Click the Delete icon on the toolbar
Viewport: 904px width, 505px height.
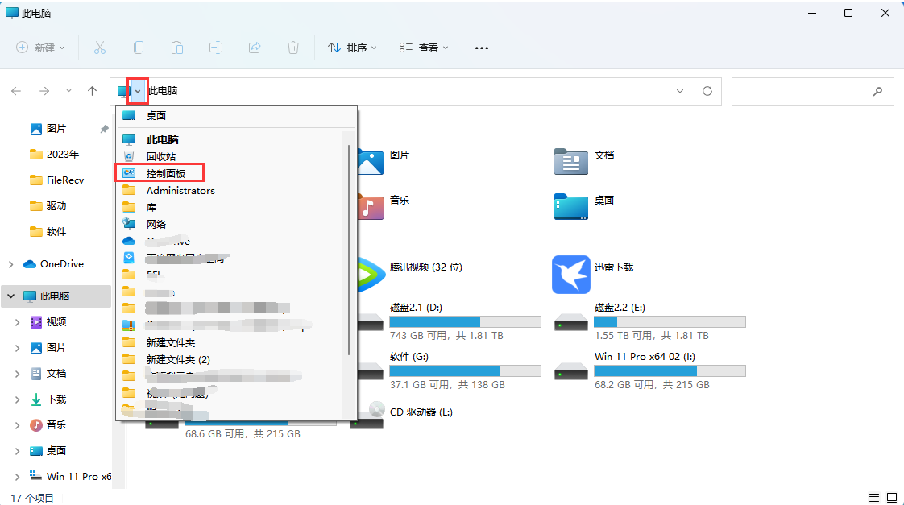pos(293,48)
